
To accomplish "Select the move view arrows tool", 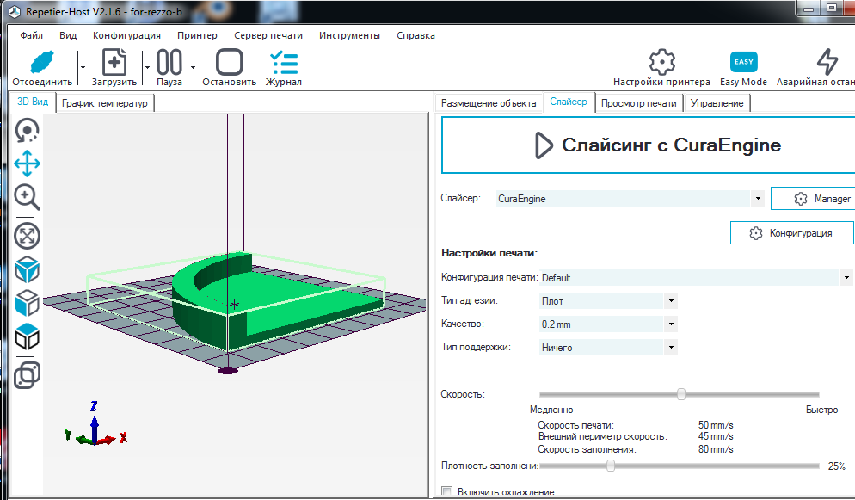I will click(27, 164).
